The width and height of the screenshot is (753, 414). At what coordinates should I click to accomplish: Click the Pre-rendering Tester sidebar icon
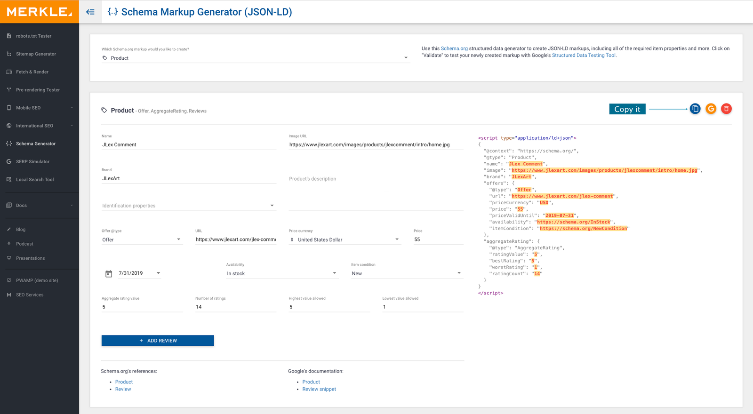(9, 89)
